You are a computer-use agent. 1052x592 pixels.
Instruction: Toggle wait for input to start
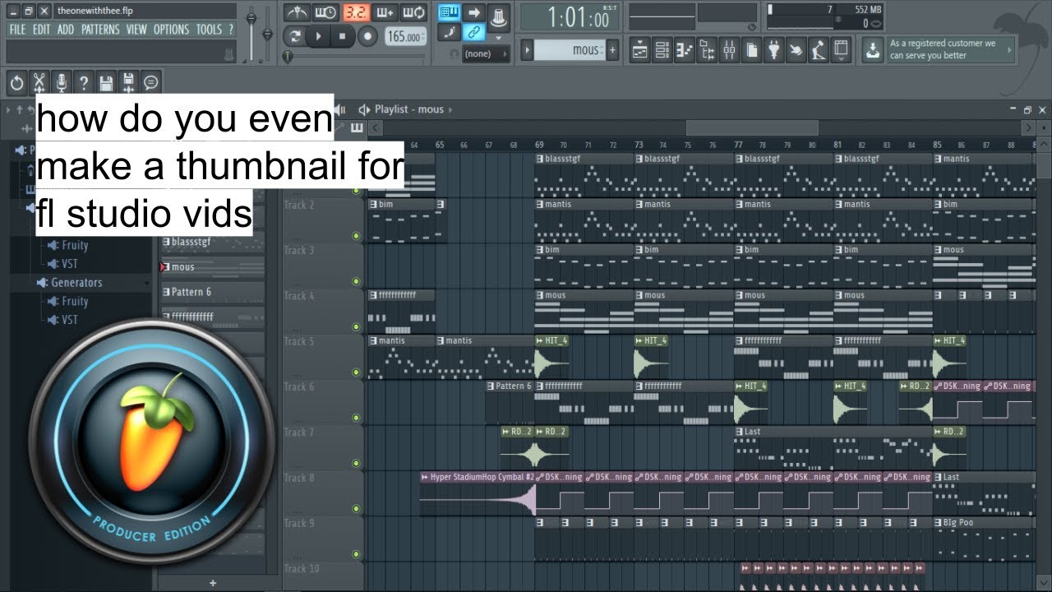(x=326, y=13)
